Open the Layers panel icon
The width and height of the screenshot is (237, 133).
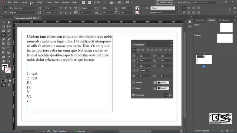pyautogui.click(x=190, y=22)
